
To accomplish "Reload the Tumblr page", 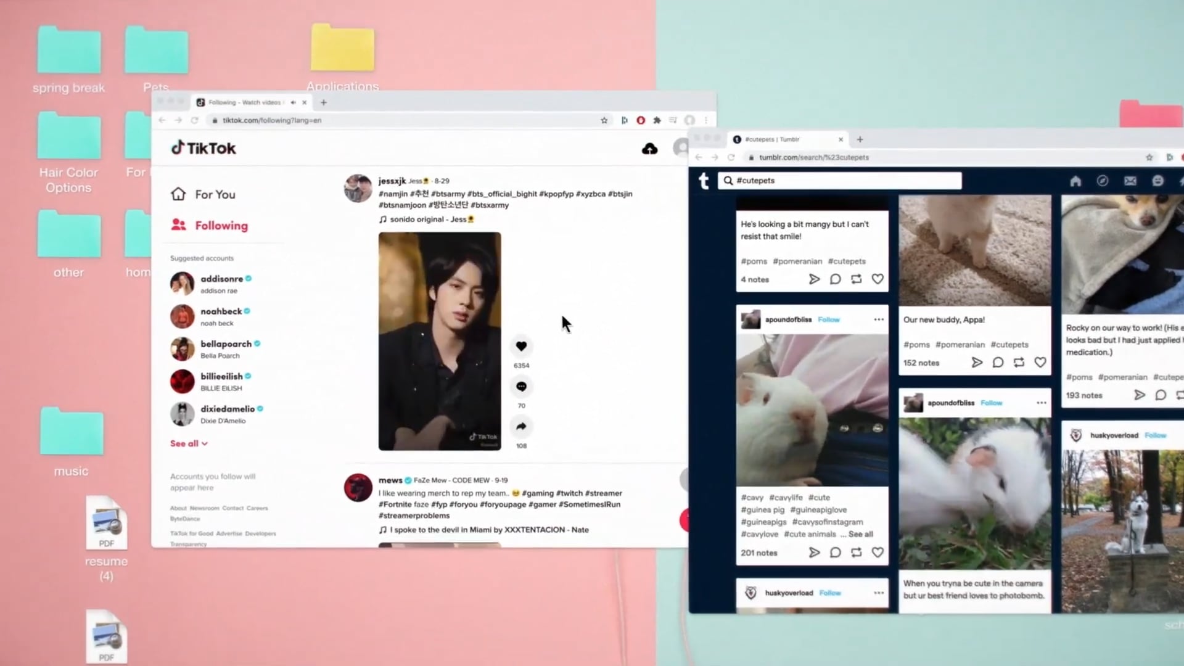I will pyautogui.click(x=731, y=157).
